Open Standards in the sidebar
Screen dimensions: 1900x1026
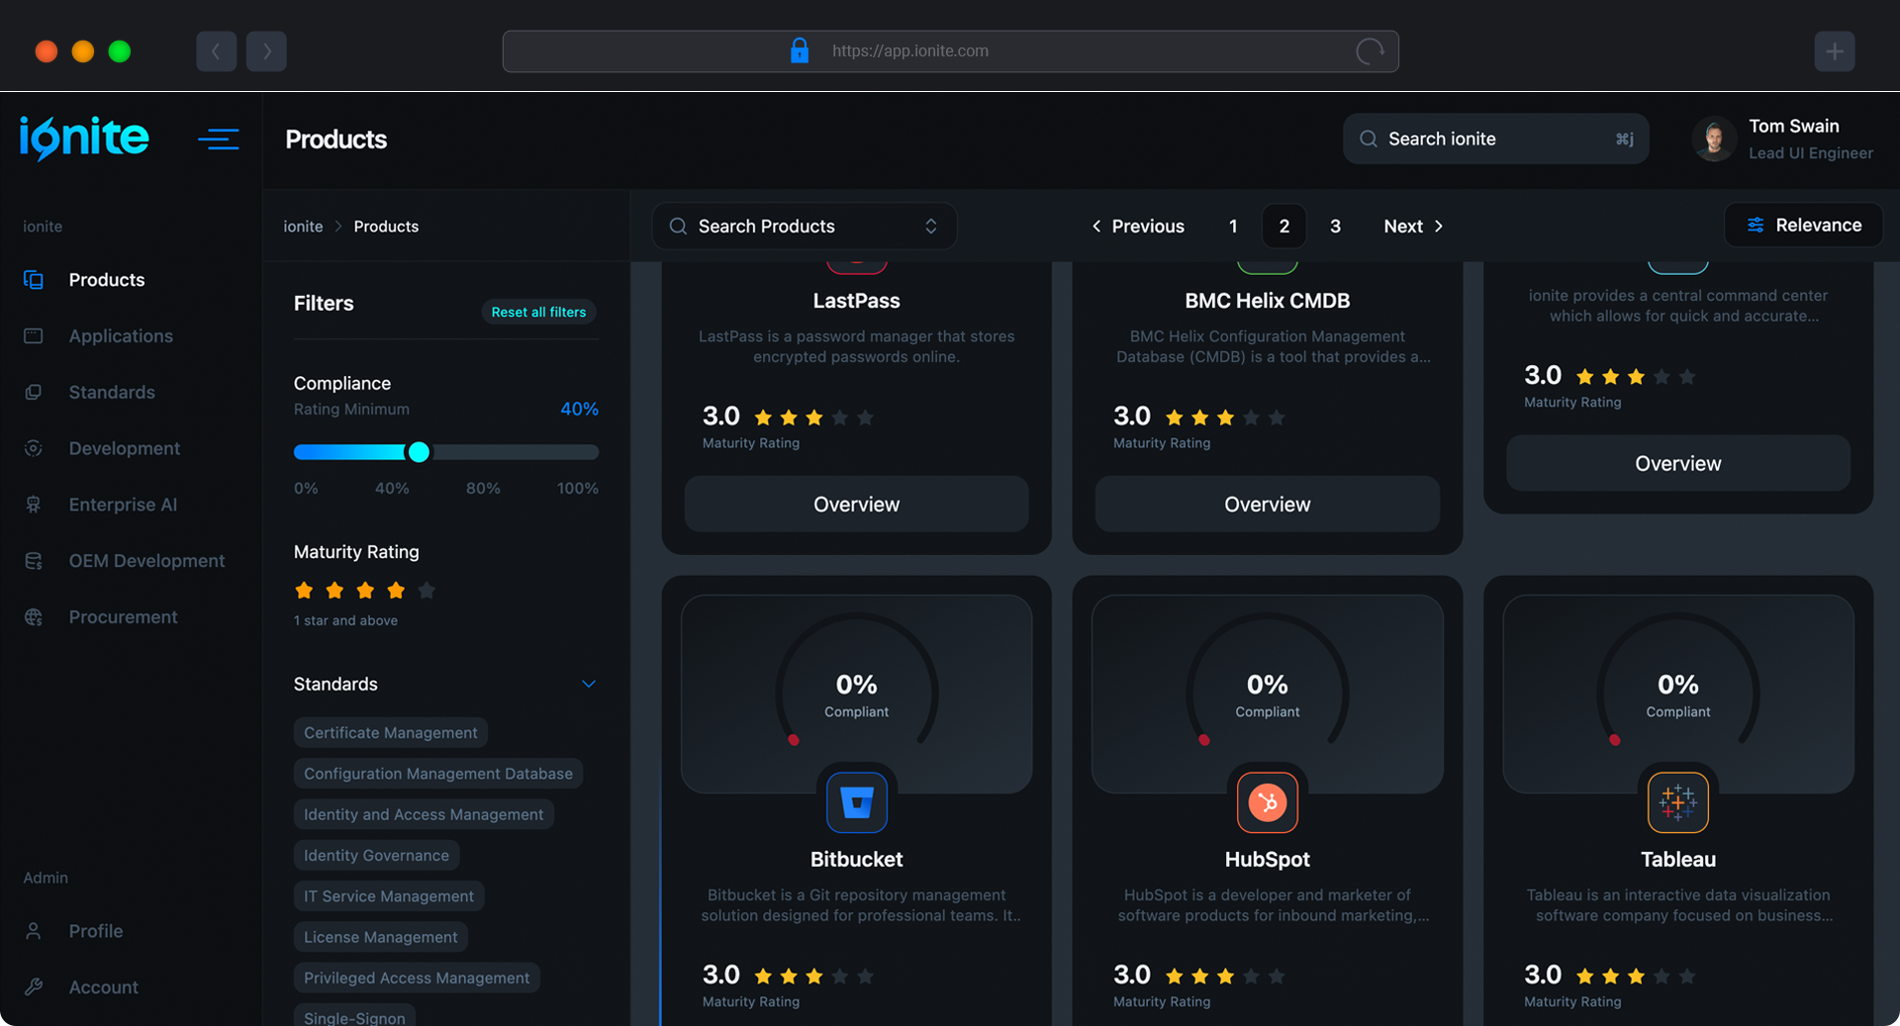click(x=112, y=393)
